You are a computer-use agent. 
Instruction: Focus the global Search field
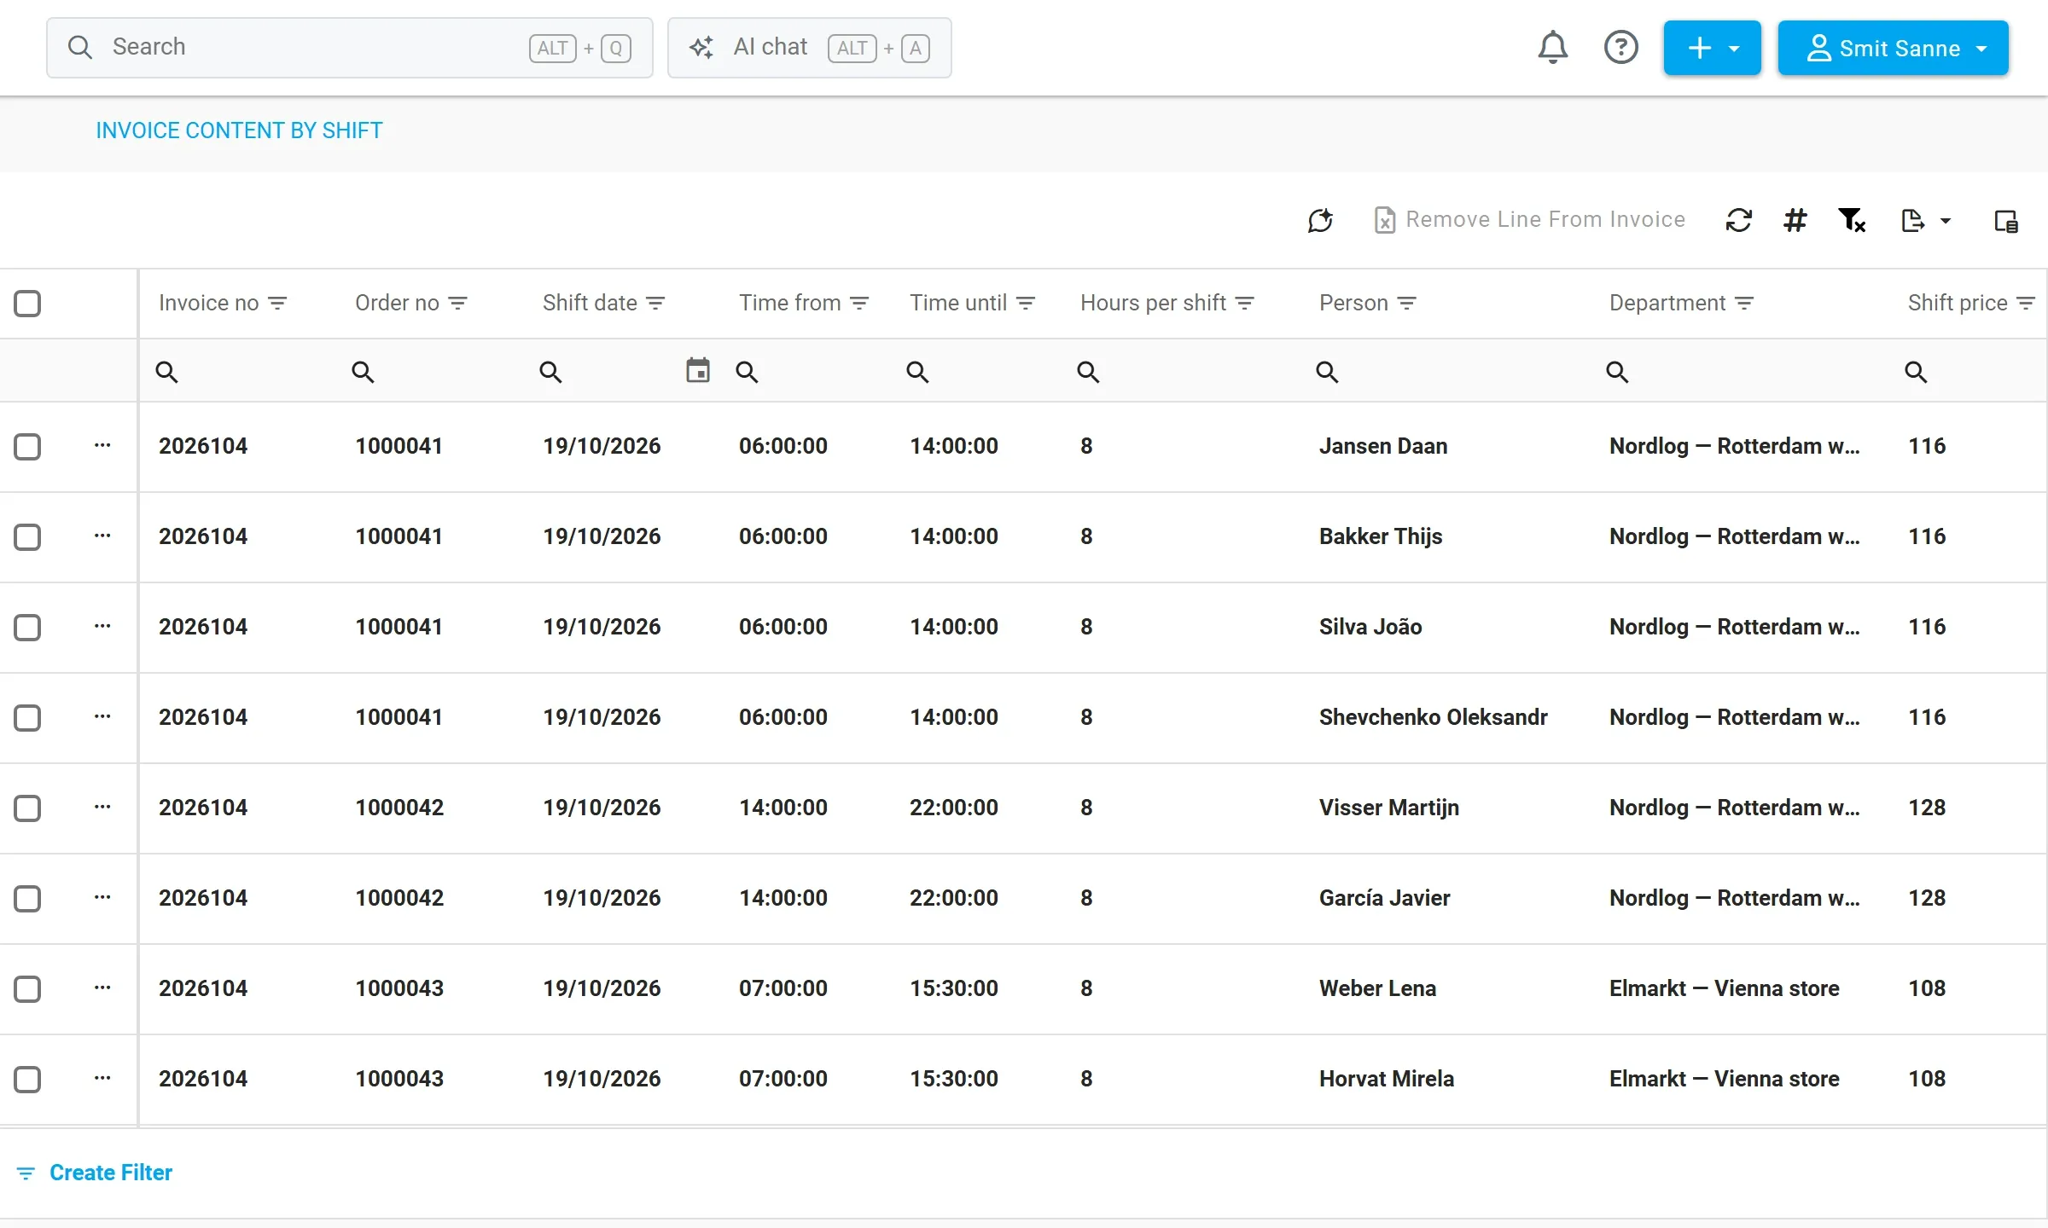point(350,48)
